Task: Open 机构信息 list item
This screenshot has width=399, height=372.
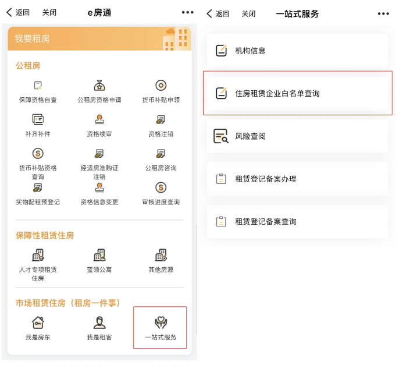Action: [x=295, y=51]
